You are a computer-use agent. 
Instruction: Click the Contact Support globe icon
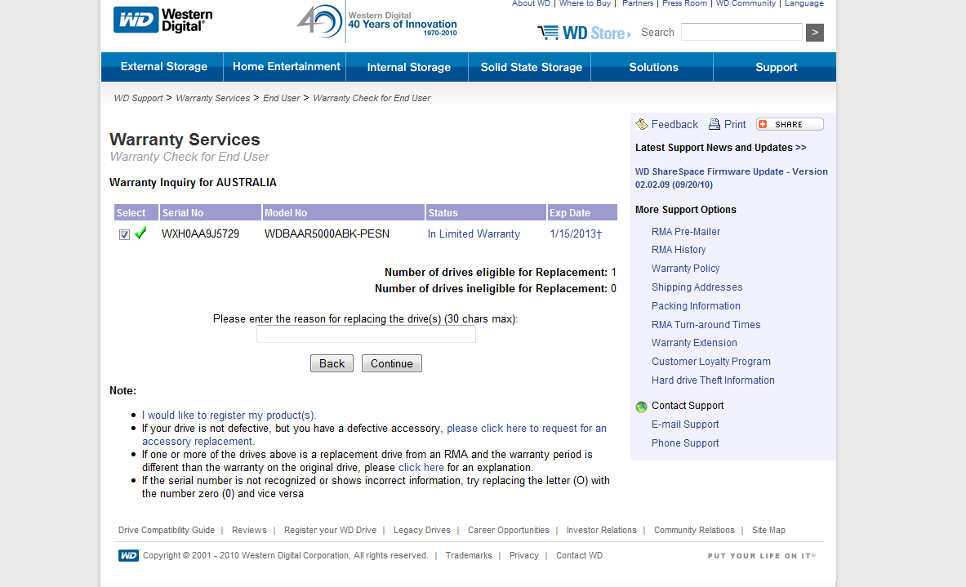coord(641,407)
